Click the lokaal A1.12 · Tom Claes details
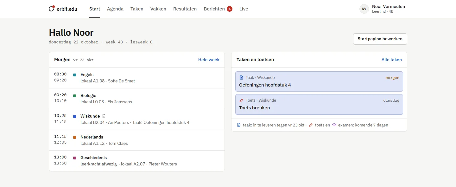This screenshot has height=187, width=456. pos(104,143)
